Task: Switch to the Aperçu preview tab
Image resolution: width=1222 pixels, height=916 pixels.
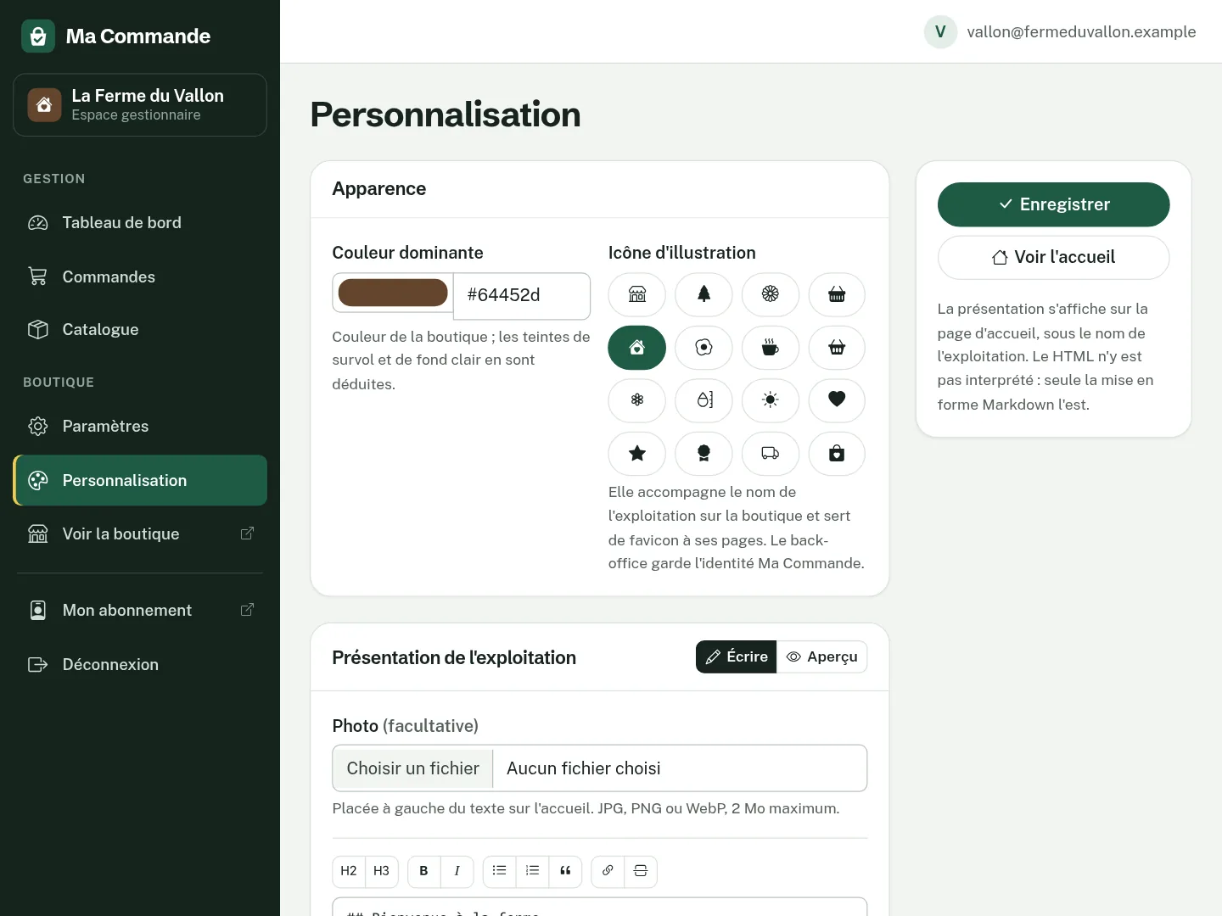Action: click(822, 657)
